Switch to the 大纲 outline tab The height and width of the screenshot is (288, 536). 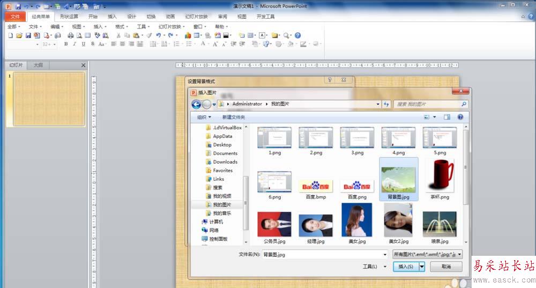pyautogui.click(x=38, y=65)
